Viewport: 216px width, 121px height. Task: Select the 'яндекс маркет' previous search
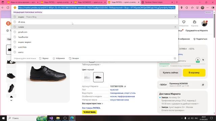(94, 42)
